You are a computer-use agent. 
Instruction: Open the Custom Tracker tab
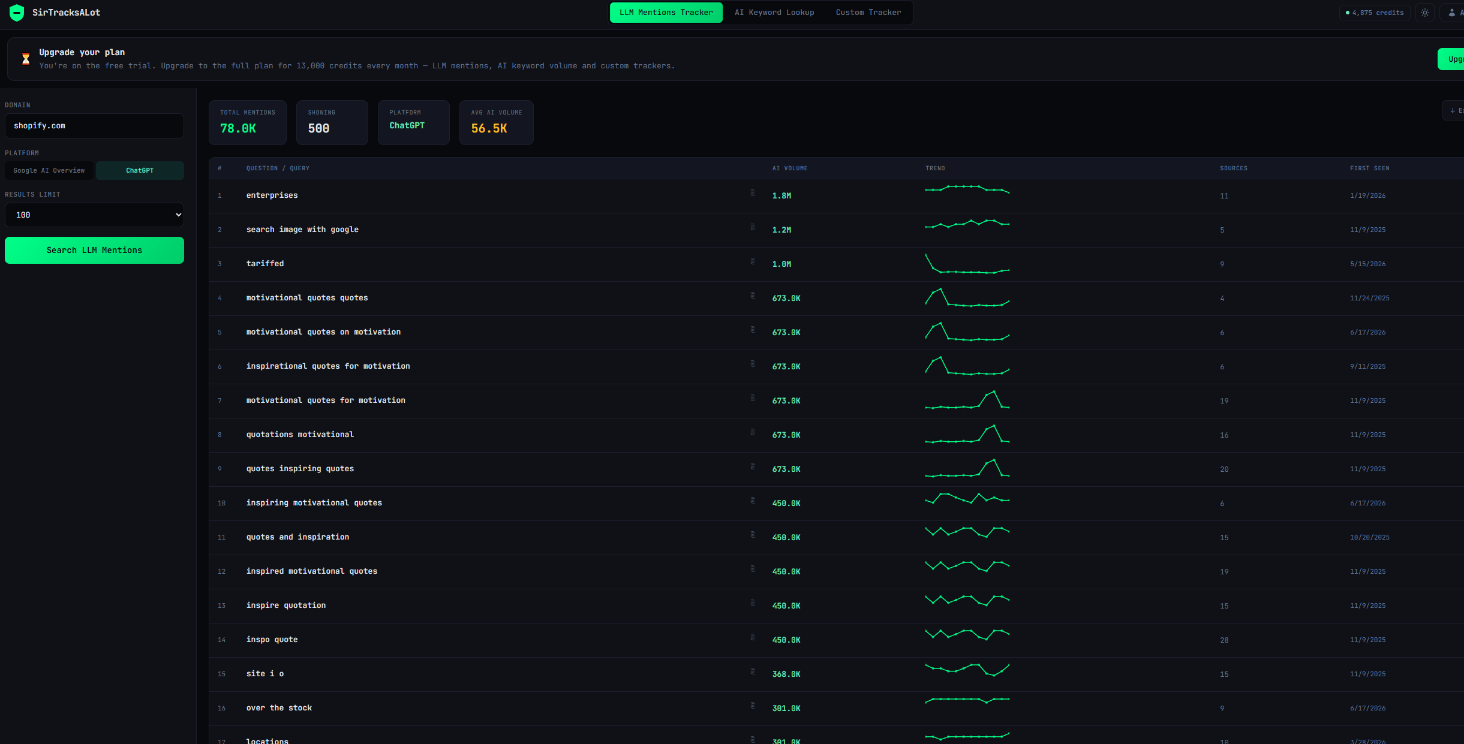point(868,13)
